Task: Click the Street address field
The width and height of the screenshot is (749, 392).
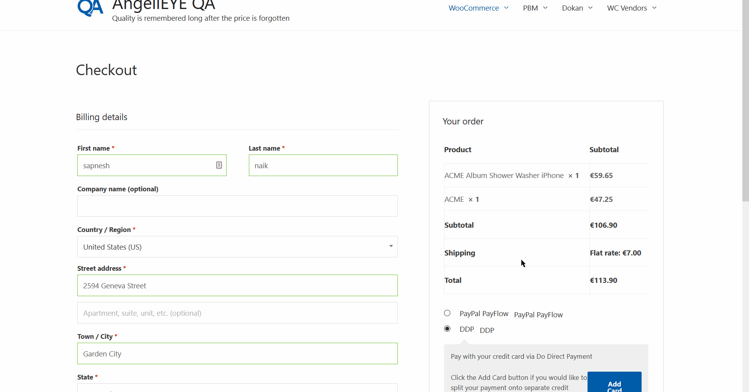Action: (x=238, y=286)
